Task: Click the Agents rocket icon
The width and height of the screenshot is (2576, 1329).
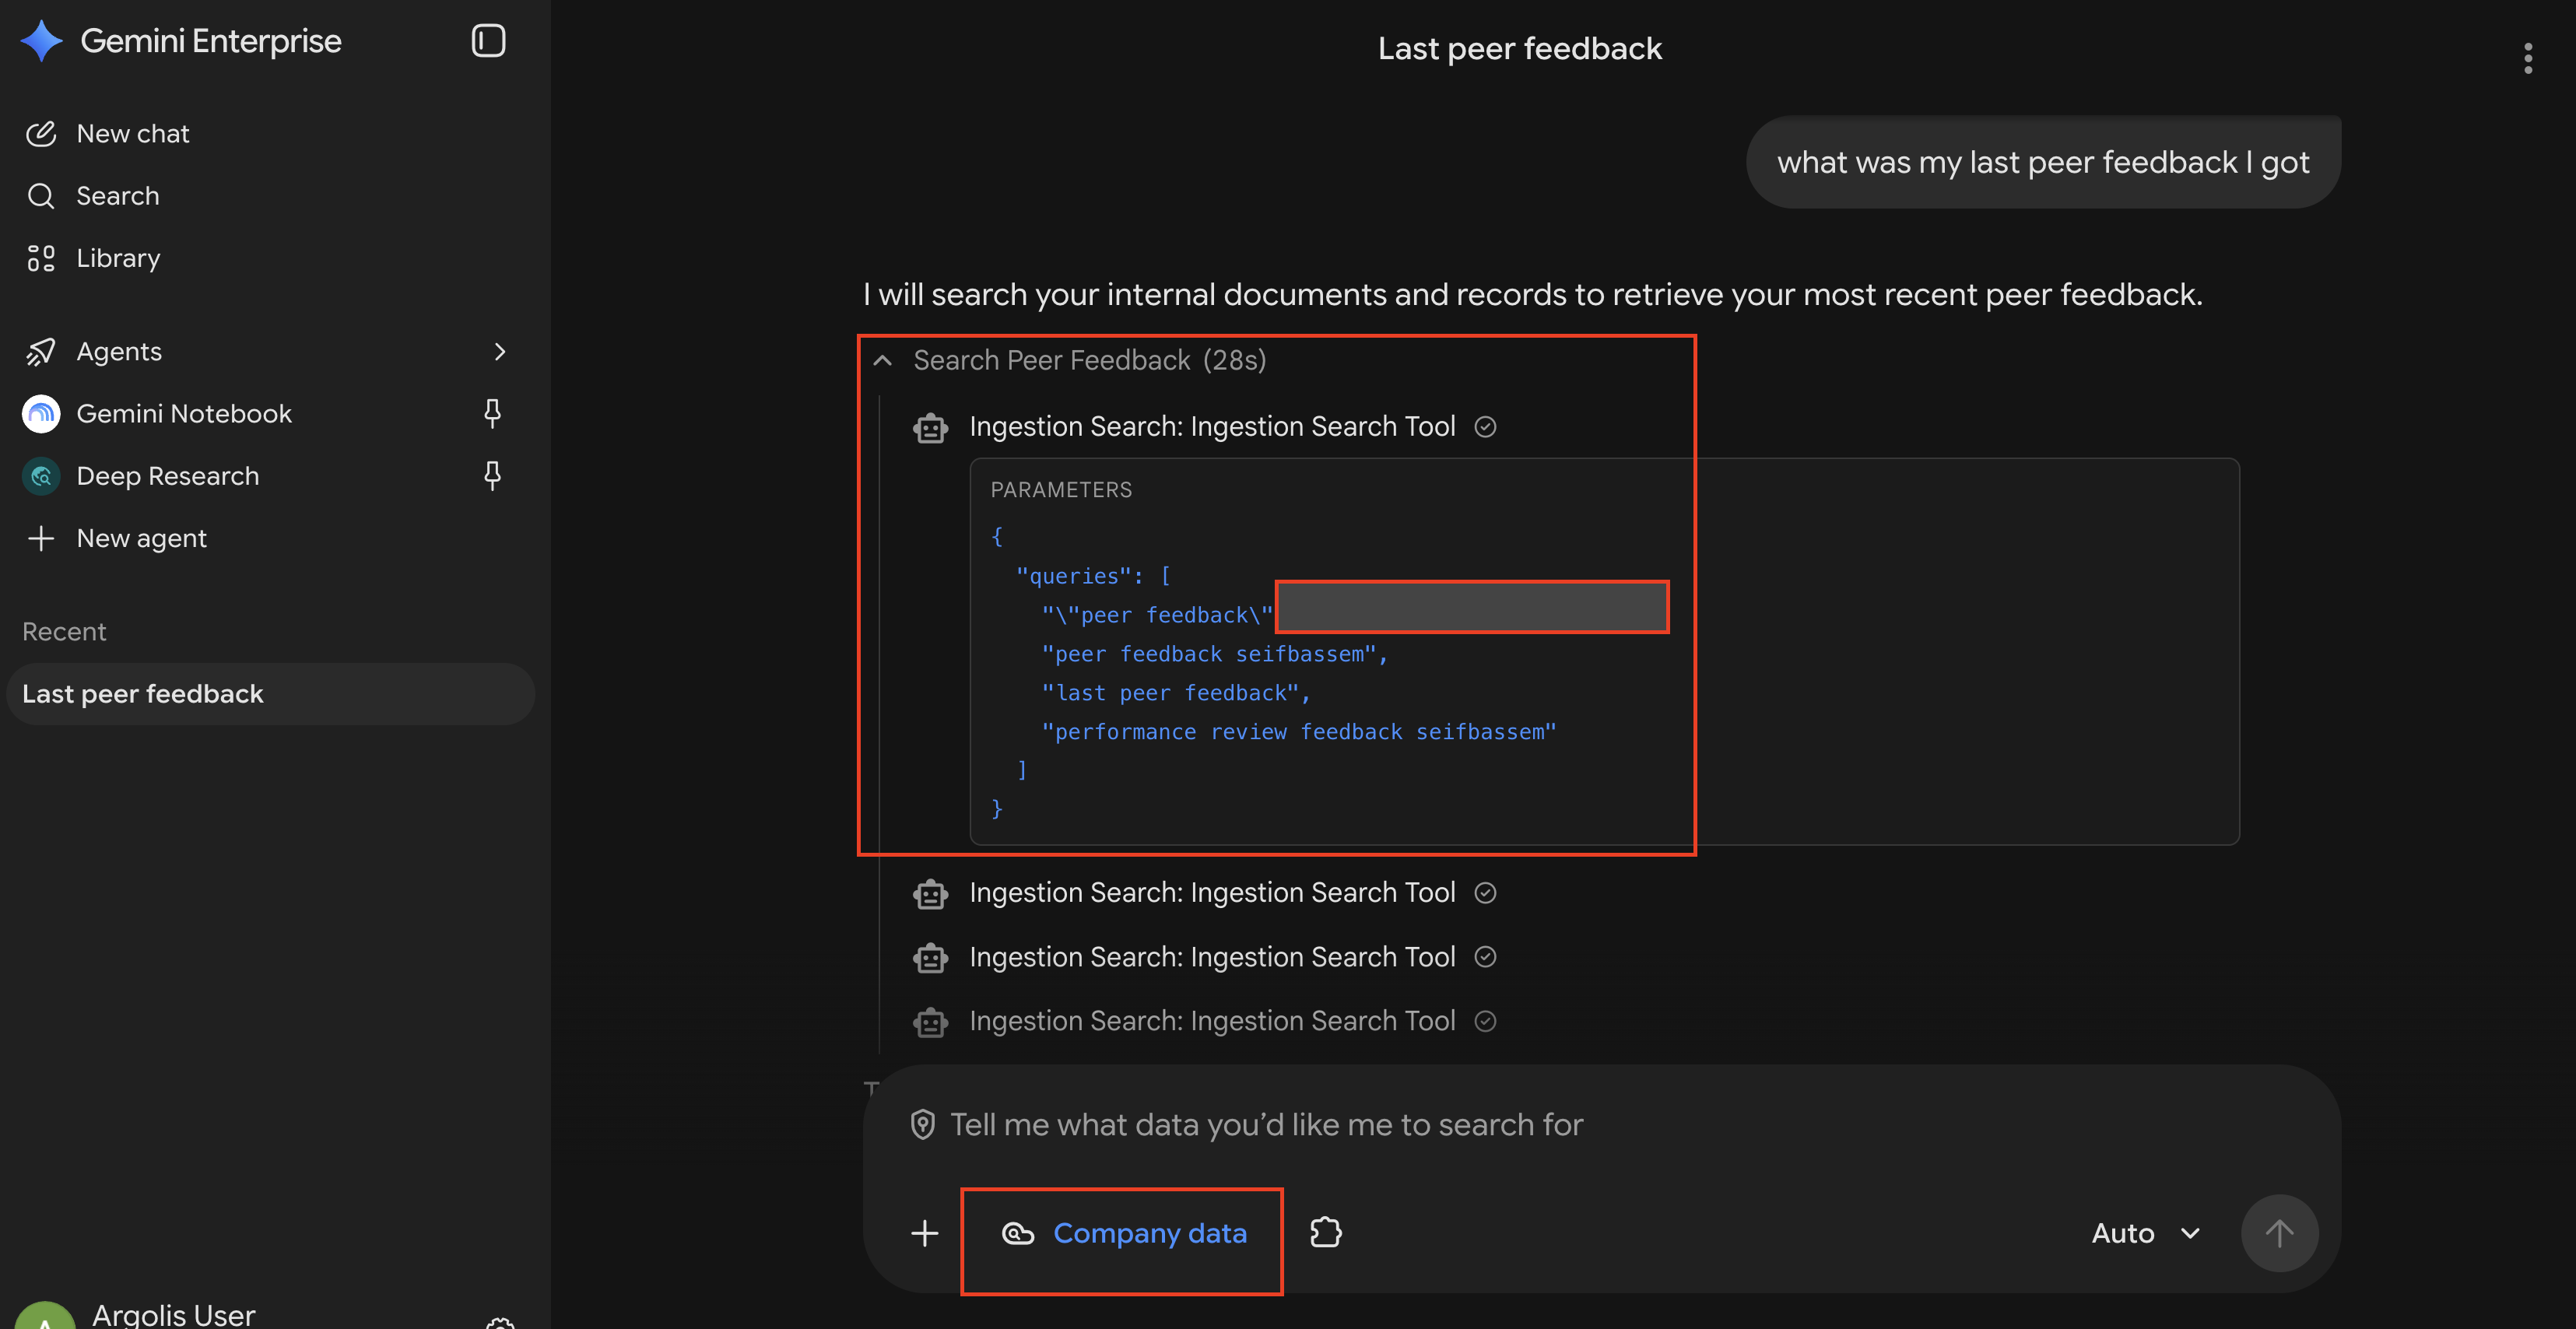Action: (41, 352)
